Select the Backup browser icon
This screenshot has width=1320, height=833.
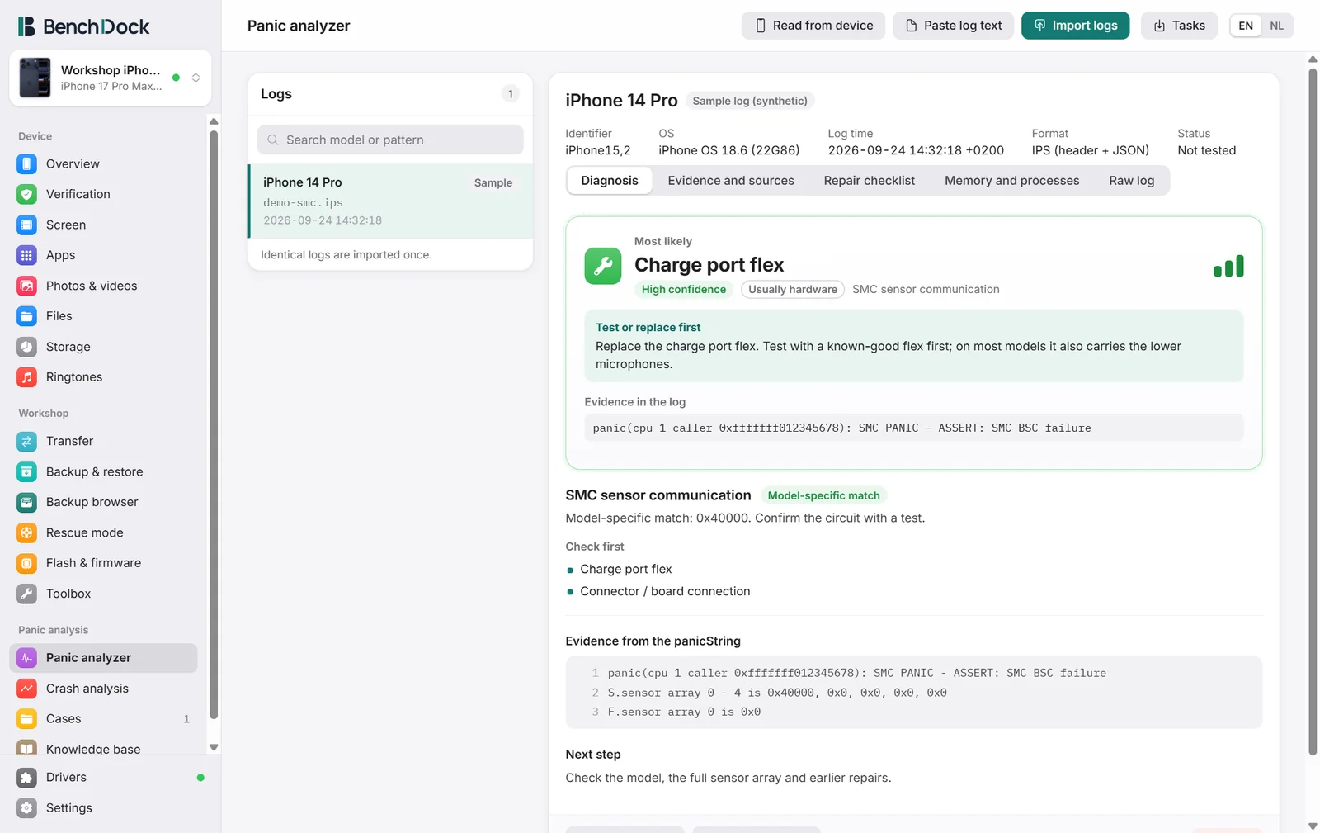tap(26, 502)
